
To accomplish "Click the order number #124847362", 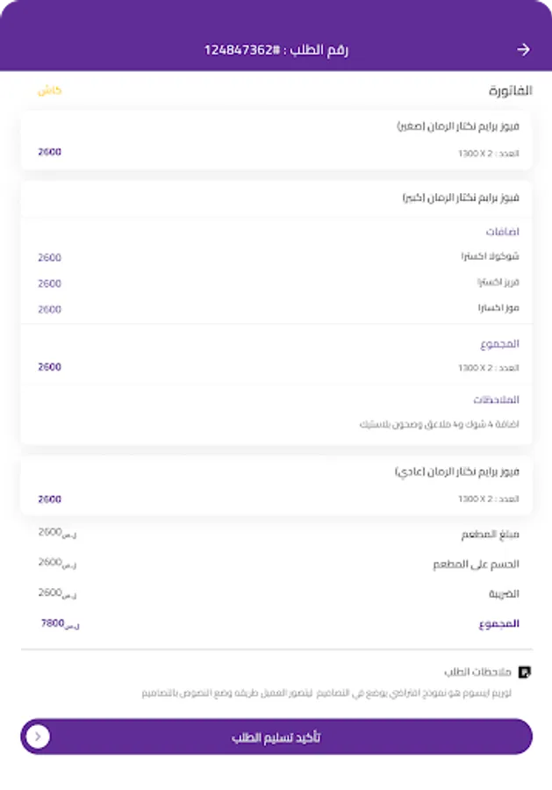I will tap(276, 49).
